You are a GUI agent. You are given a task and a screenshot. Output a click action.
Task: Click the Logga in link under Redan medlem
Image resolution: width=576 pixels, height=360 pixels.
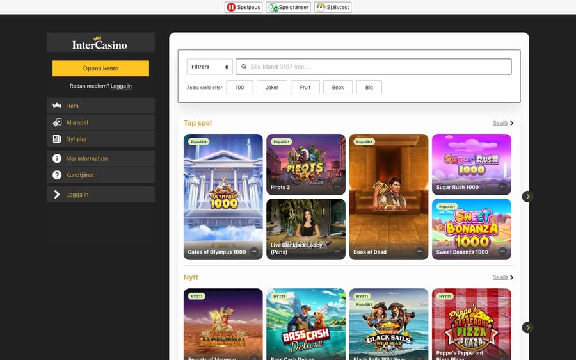coord(121,86)
